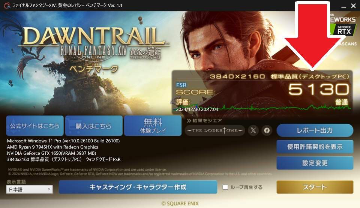The width and height of the screenshot is (360, 208).
Task: Open 購入はこちら purchase link
Action: (94, 126)
